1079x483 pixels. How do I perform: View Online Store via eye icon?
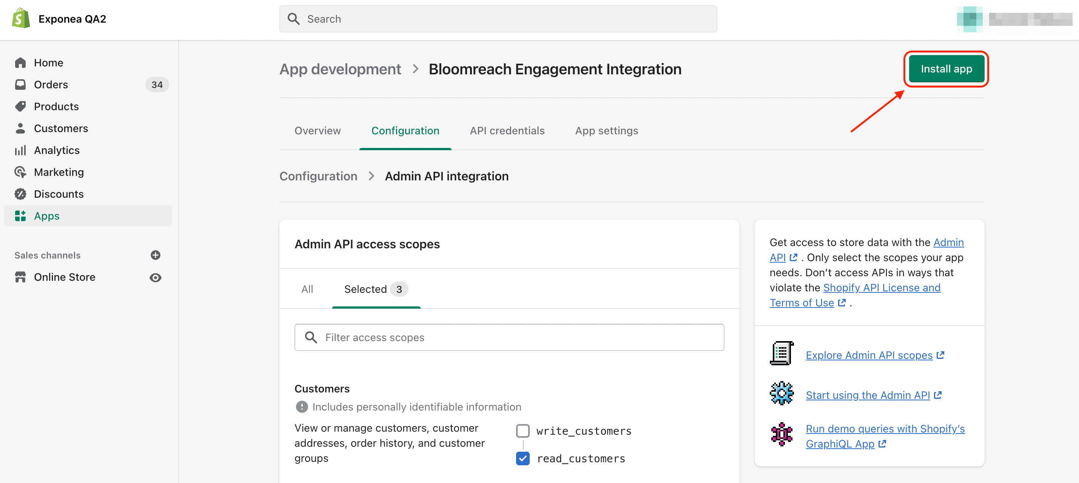(x=156, y=277)
